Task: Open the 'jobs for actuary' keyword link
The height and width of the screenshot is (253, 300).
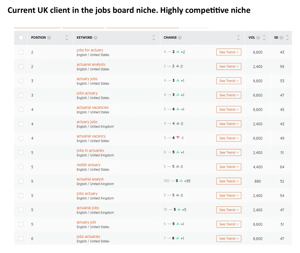Action: (90, 50)
